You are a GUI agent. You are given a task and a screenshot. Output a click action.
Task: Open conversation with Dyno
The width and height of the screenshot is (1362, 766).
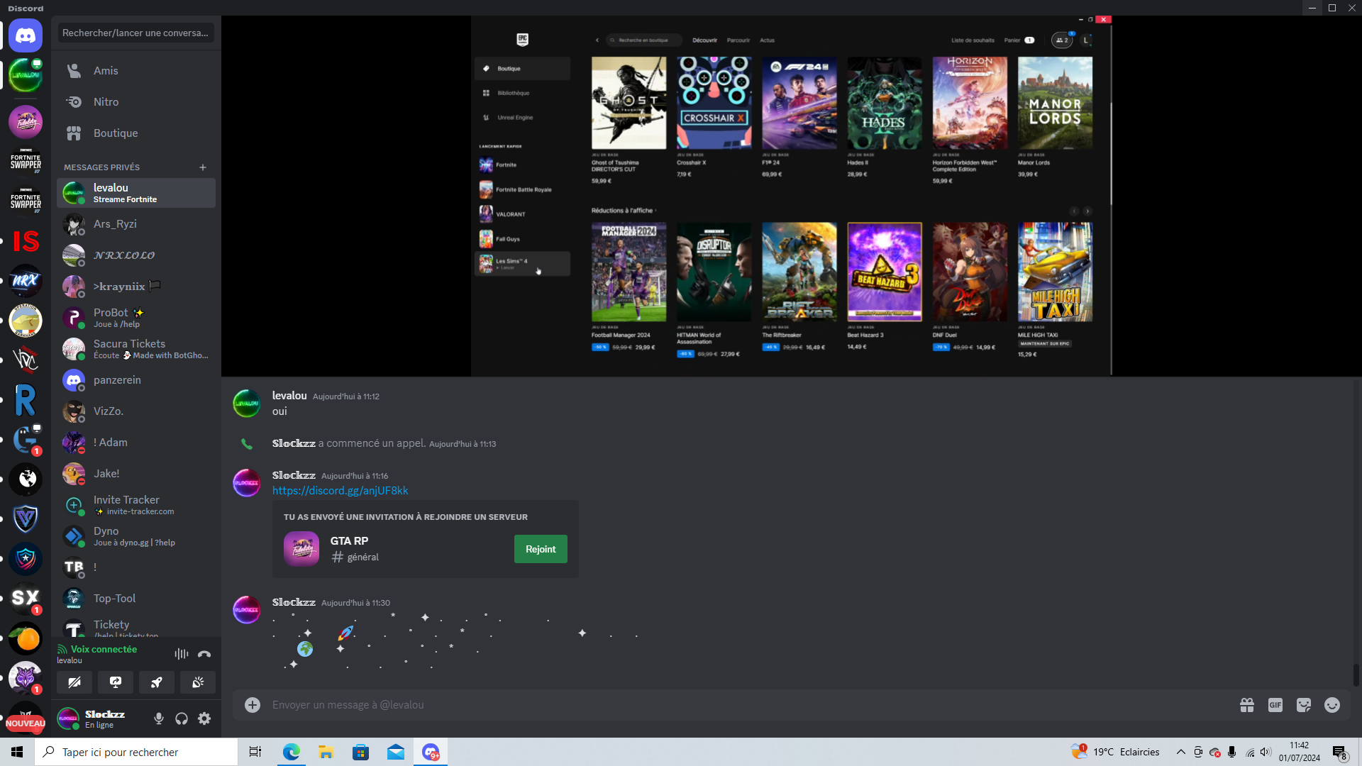coord(136,536)
